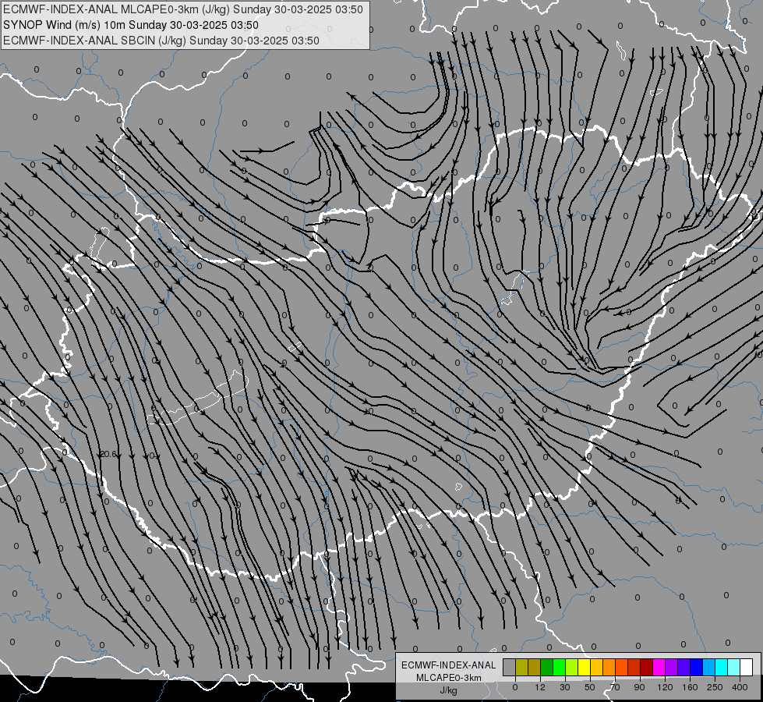Click legend title ECMWF-INDEX-ANAL
The height and width of the screenshot is (702, 763).
point(449,665)
